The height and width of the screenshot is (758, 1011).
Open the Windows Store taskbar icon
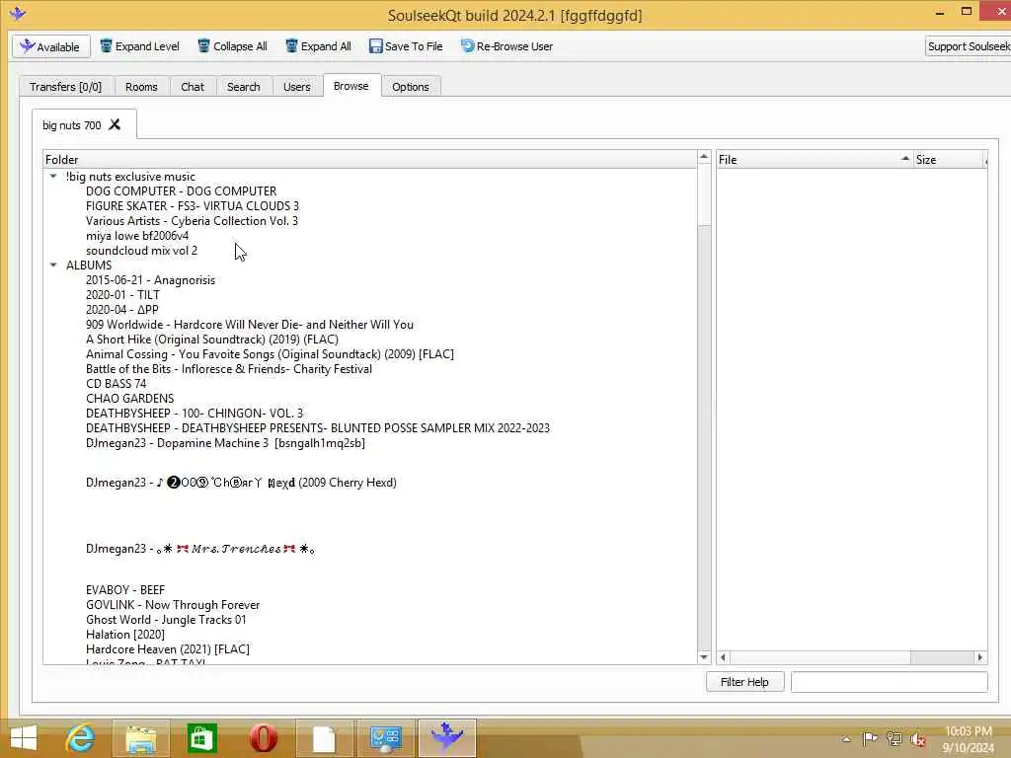pyautogui.click(x=201, y=738)
